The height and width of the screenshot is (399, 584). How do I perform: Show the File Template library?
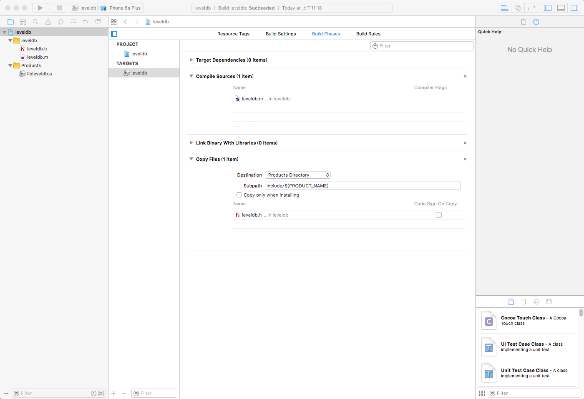pyautogui.click(x=511, y=302)
